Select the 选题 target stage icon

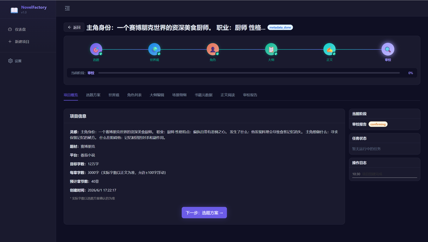click(96, 49)
